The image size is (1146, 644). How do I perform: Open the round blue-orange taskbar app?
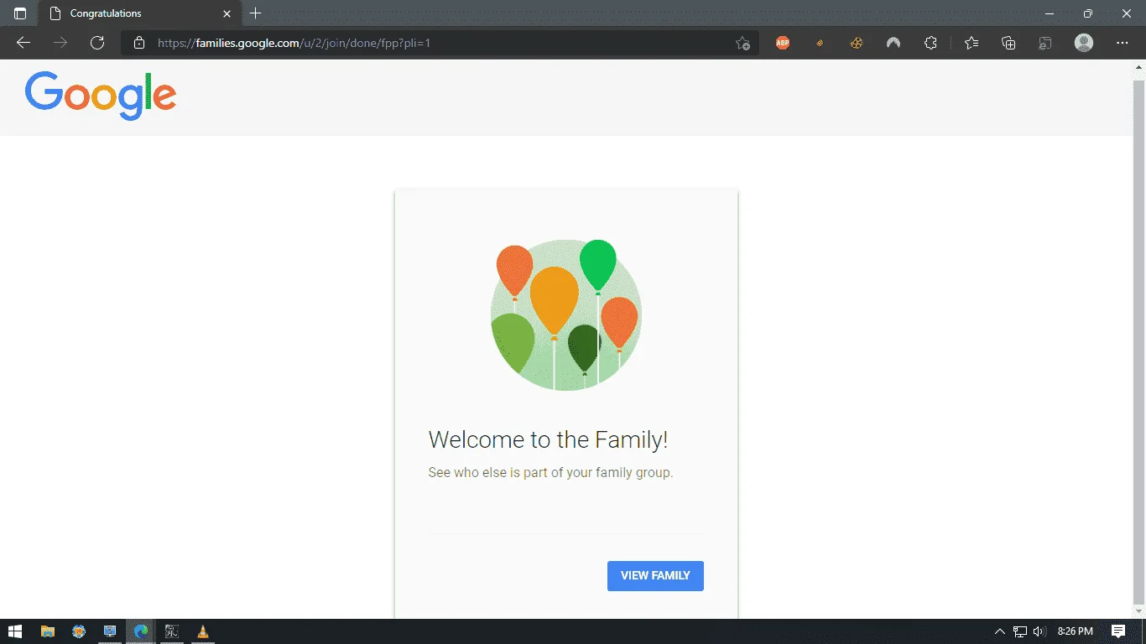coord(79,631)
